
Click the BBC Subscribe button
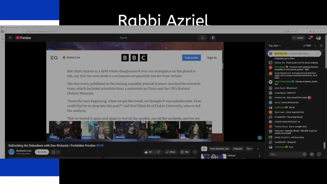point(191,57)
